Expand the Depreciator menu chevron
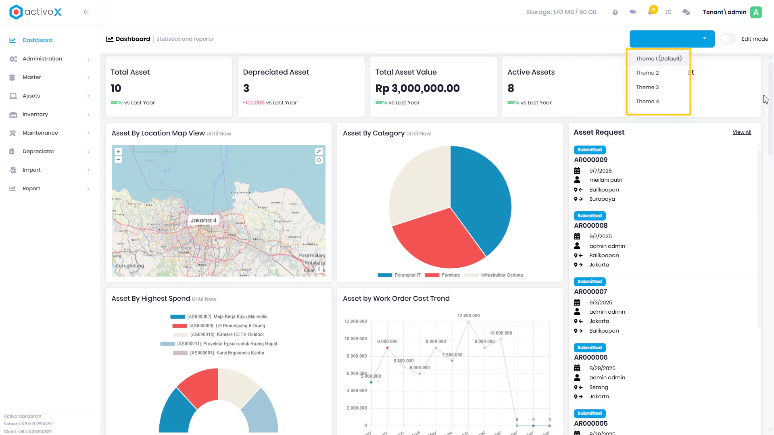 (88, 152)
